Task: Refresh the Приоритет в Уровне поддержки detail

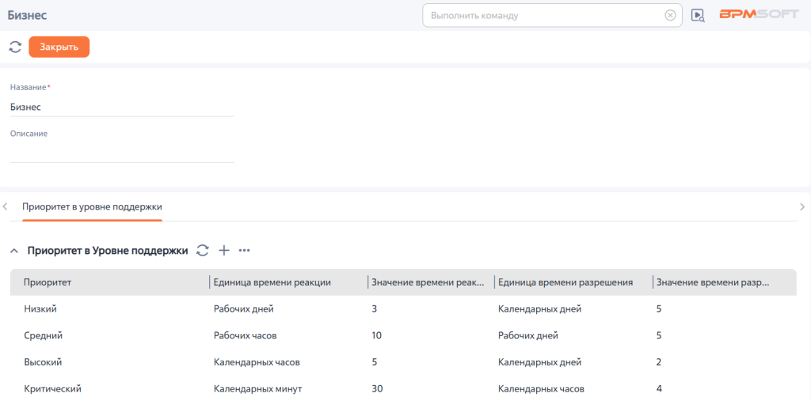Action: (x=202, y=251)
